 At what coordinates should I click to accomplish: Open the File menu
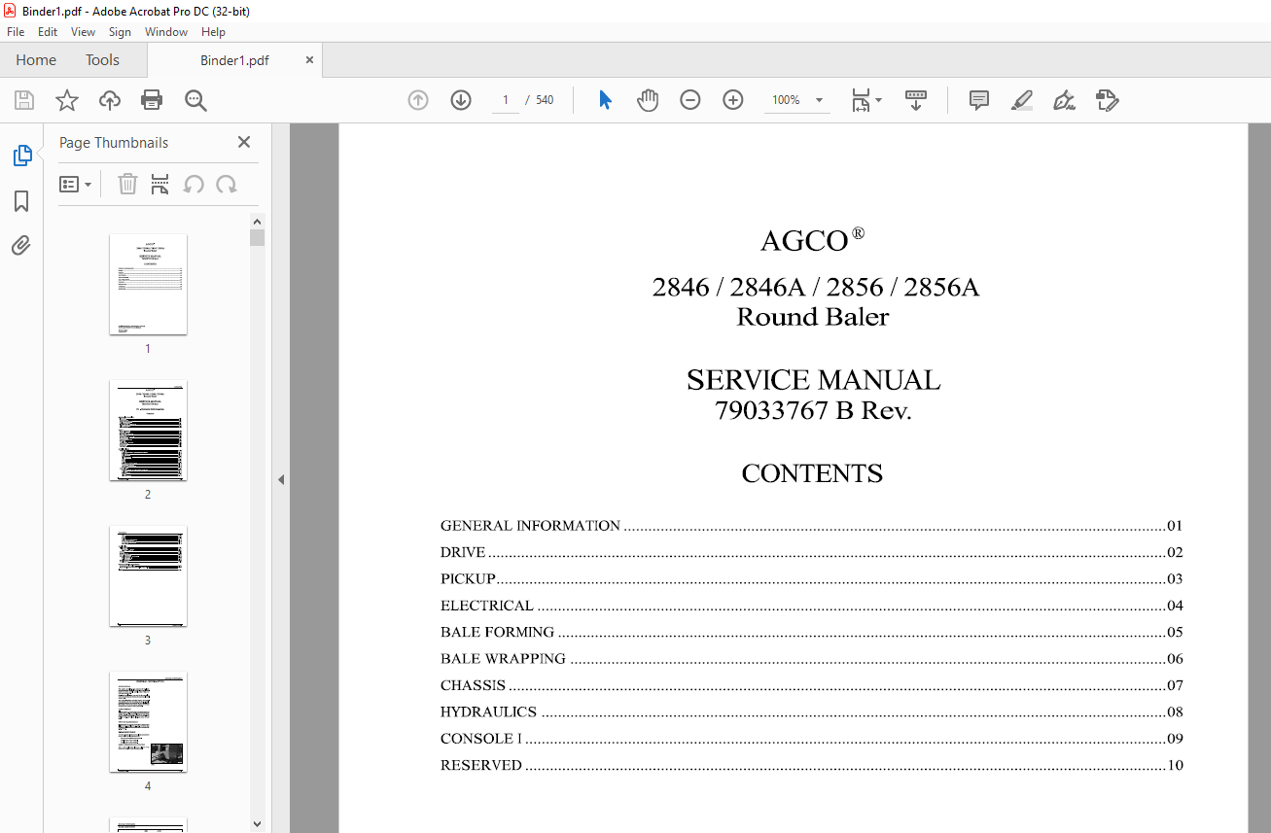pos(16,32)
